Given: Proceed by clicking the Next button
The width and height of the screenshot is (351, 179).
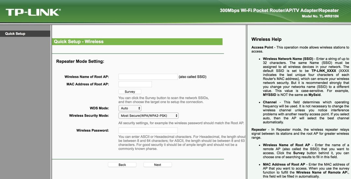Looking at the screenshot, I should (x=158, y=165).
